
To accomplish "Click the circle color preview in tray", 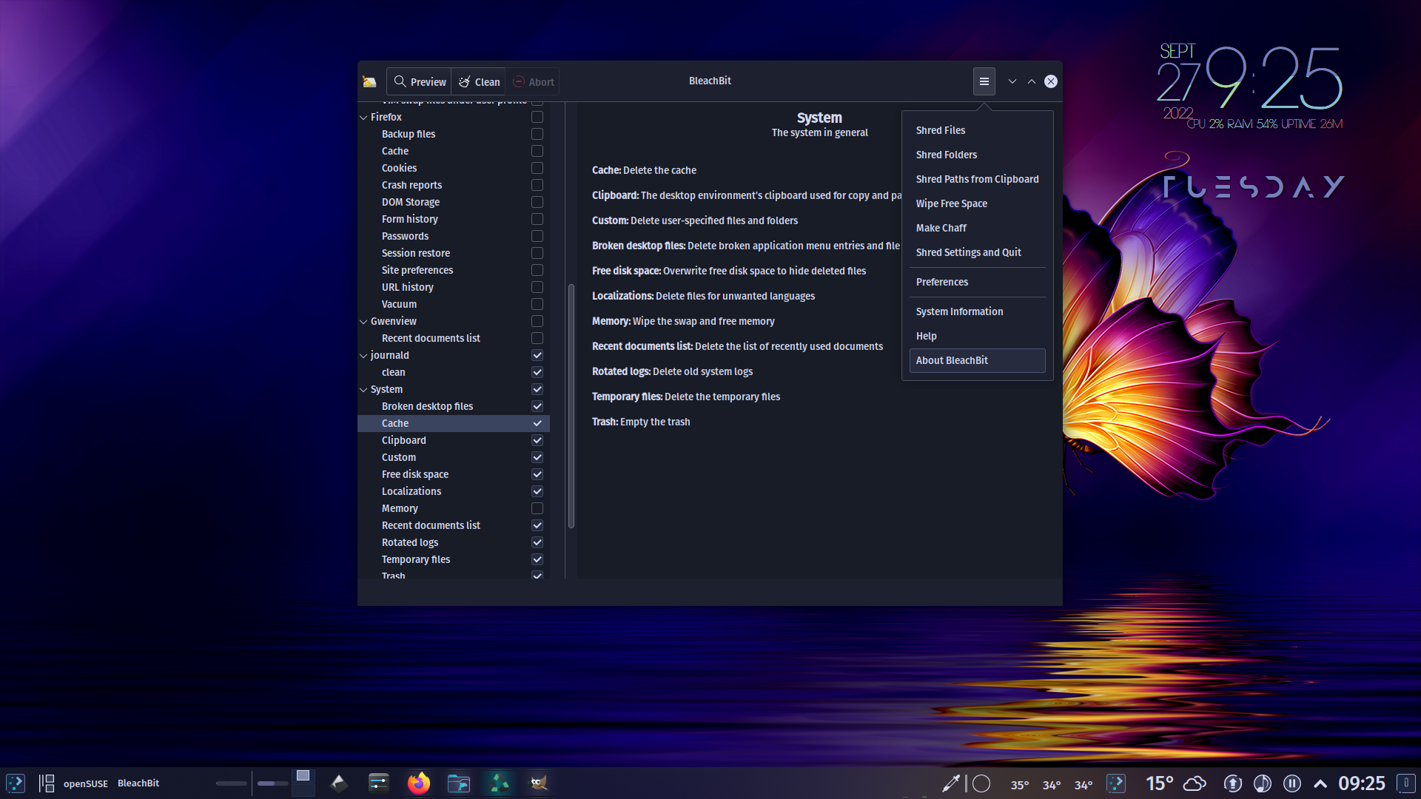I will [x=981, y=783].
